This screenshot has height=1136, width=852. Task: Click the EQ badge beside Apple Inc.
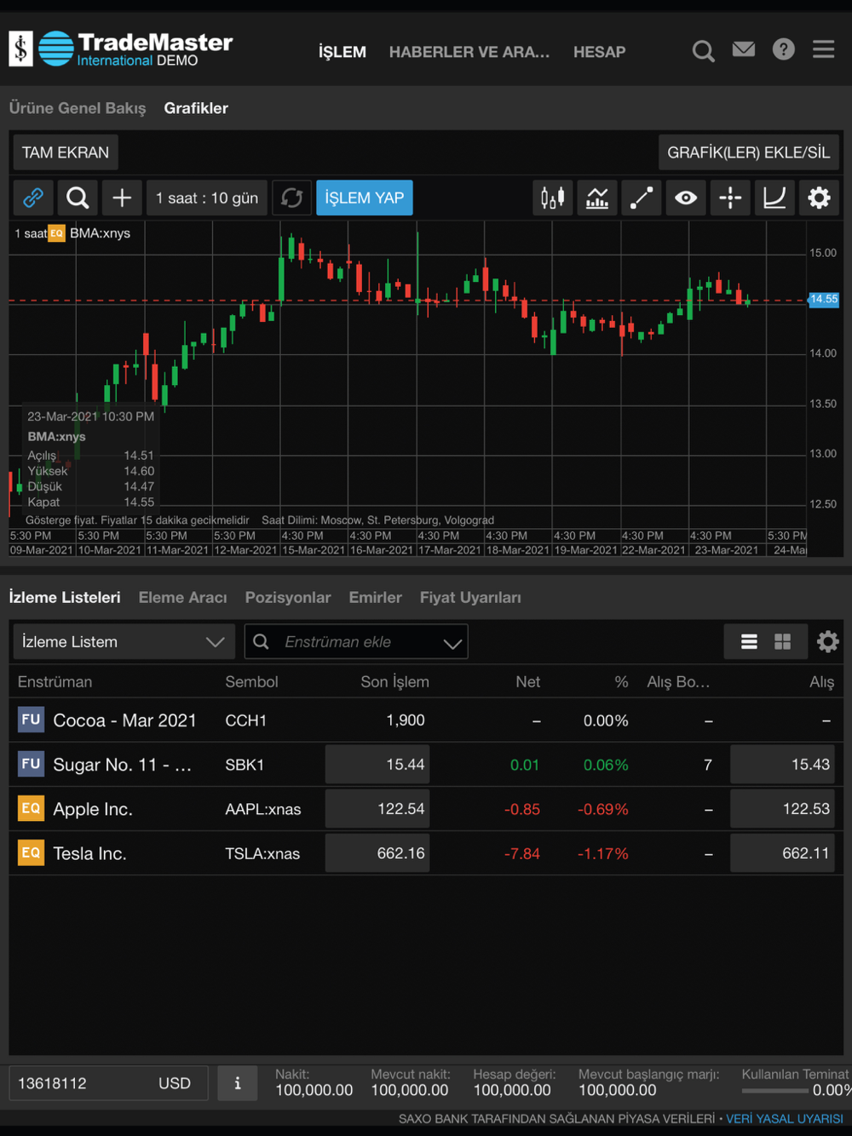tap(31, 808)
